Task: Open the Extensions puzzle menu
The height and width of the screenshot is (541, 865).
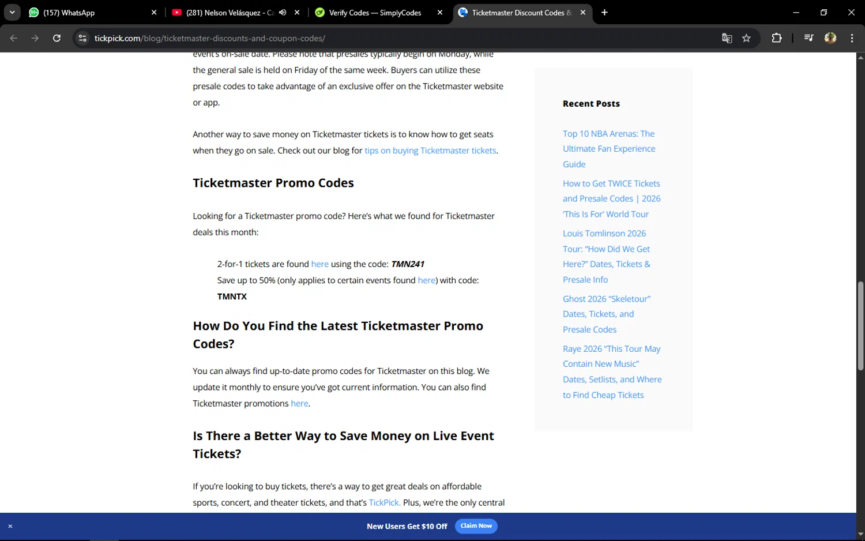Action: pos(777,38)
